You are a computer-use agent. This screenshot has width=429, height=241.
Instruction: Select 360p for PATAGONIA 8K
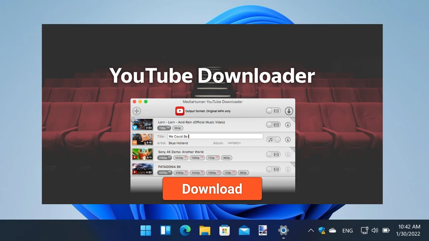click(x=243, y=173)
